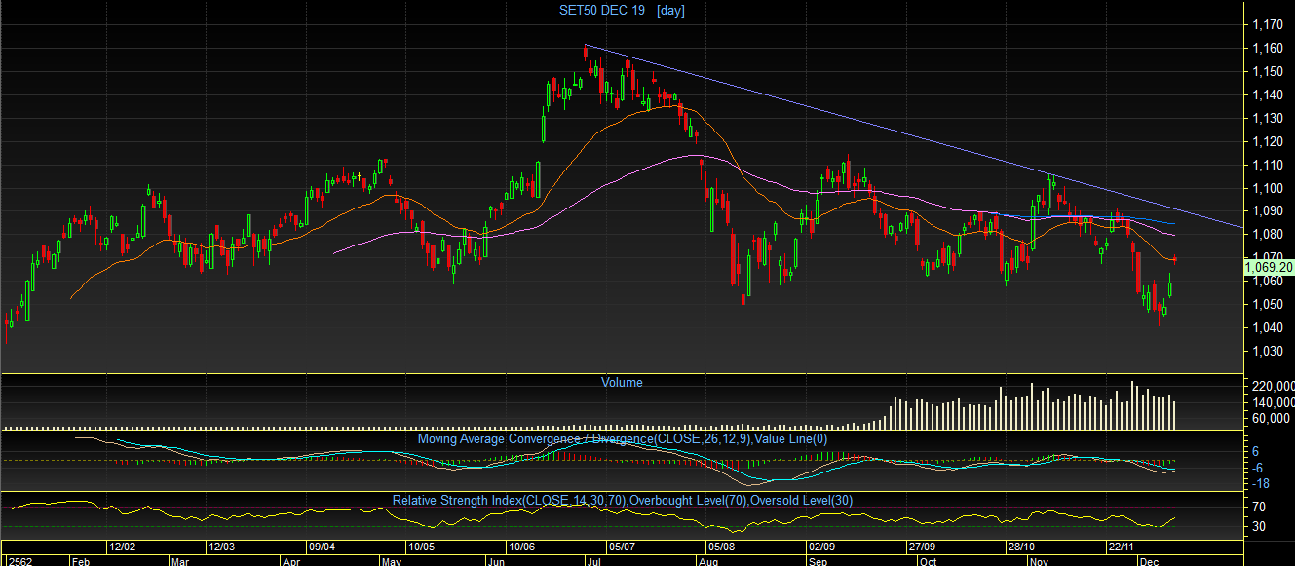
Task: Click the 28/10 date label
Action: pos(1023,547)
